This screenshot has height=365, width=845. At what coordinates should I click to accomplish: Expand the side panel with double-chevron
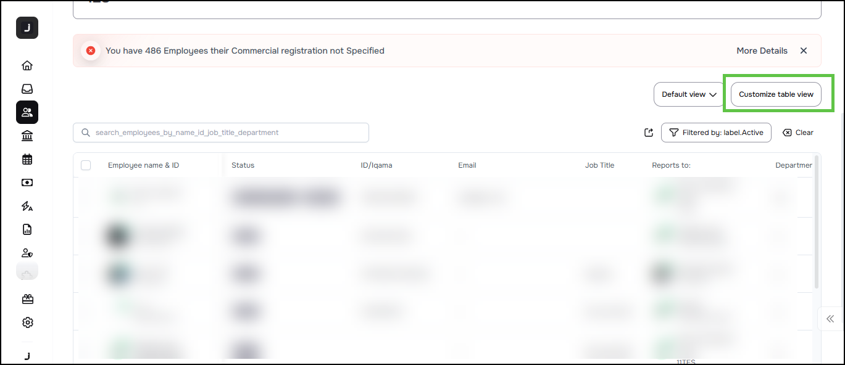[831, 319]
